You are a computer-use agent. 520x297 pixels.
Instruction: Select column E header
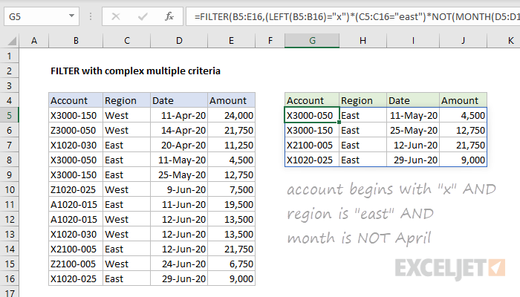click(231, 41)
